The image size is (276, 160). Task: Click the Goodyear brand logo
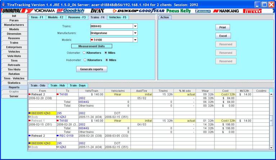pos(152,11)
